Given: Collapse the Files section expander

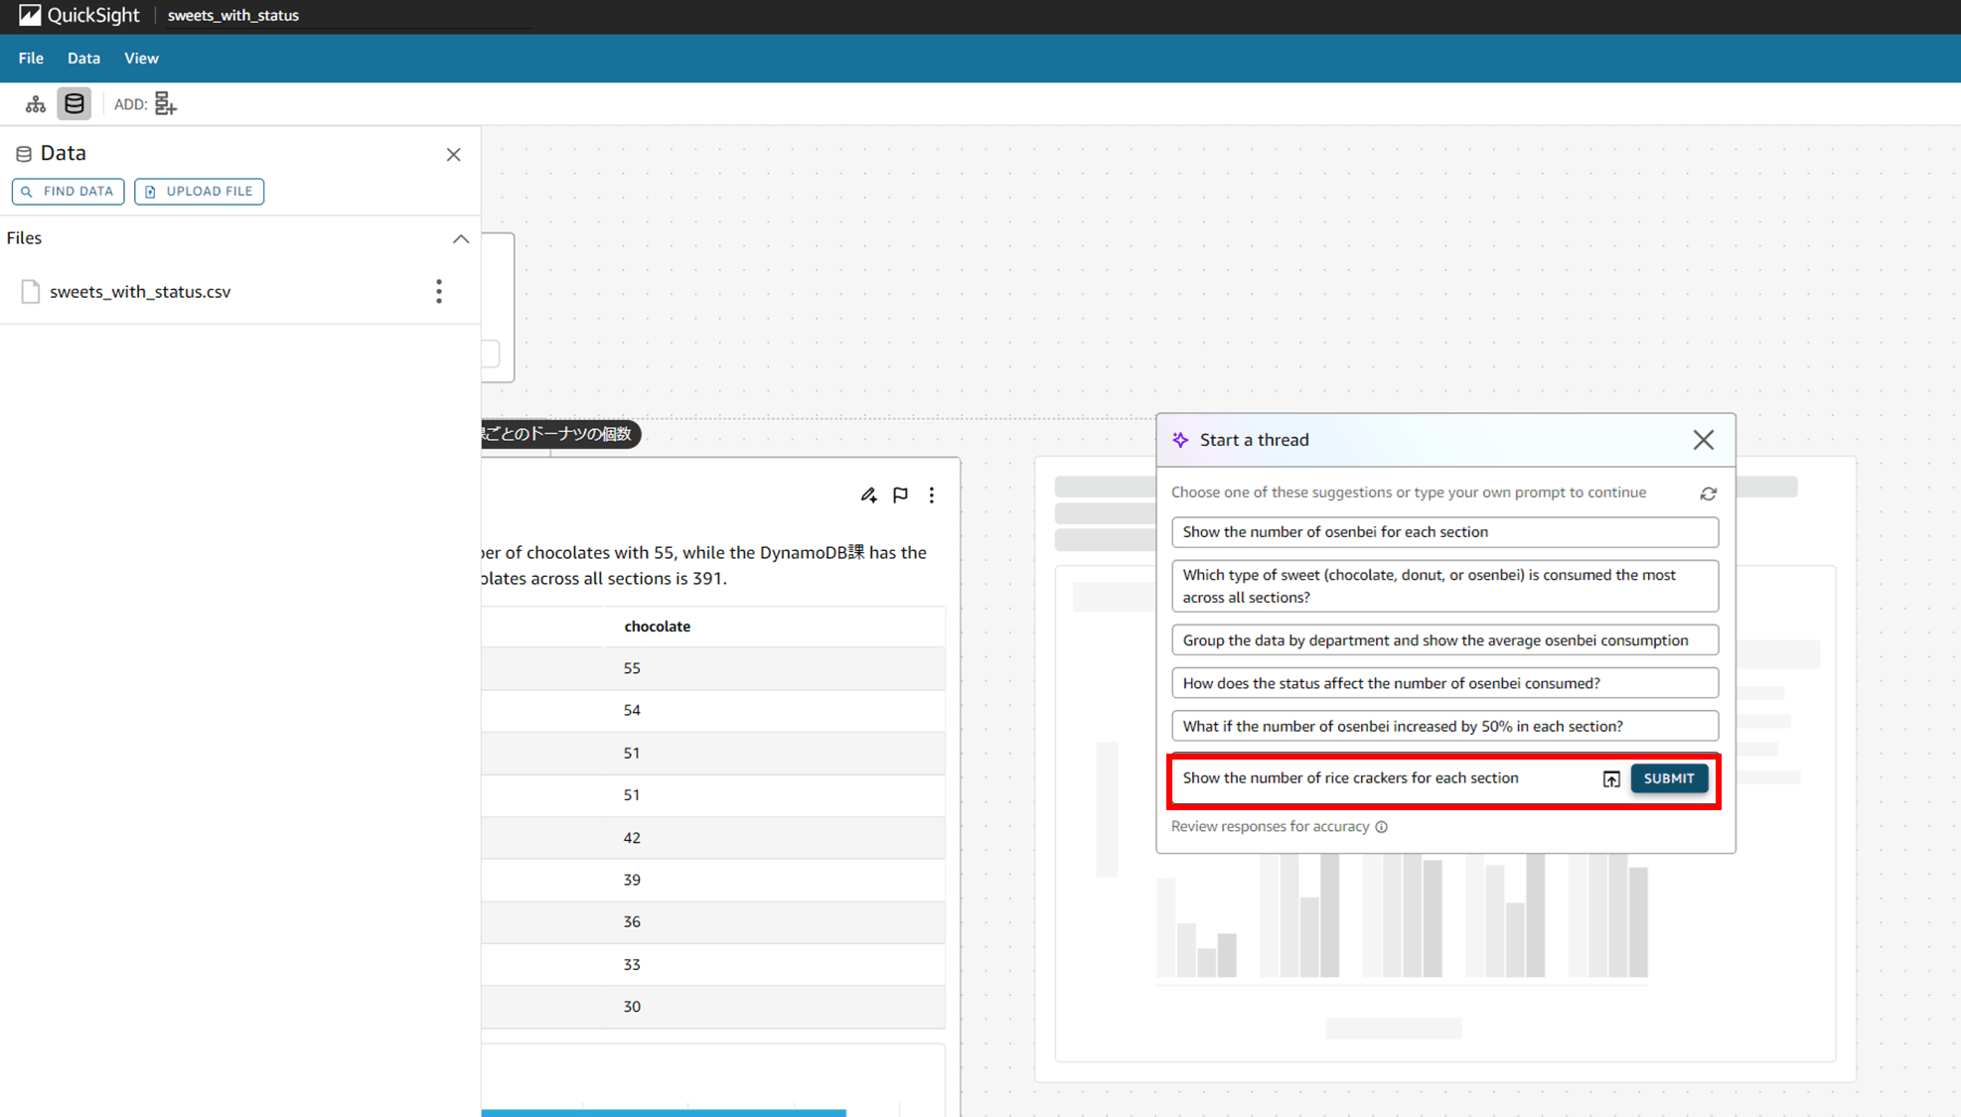Looking at the screenshot, I should pos(458,237).
